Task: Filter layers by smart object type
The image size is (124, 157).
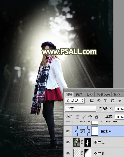Action: (120, 101)
